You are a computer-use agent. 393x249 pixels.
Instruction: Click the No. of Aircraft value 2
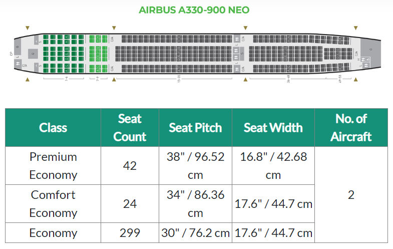pyautogui.click(x=351, y=195)
